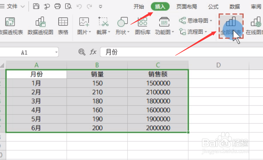Click the fx insert function icon
This screenshot has width=263, height=160.
click(x=93, y=52)
